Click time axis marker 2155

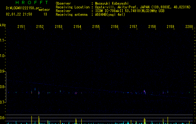click(x=96, y=26)
